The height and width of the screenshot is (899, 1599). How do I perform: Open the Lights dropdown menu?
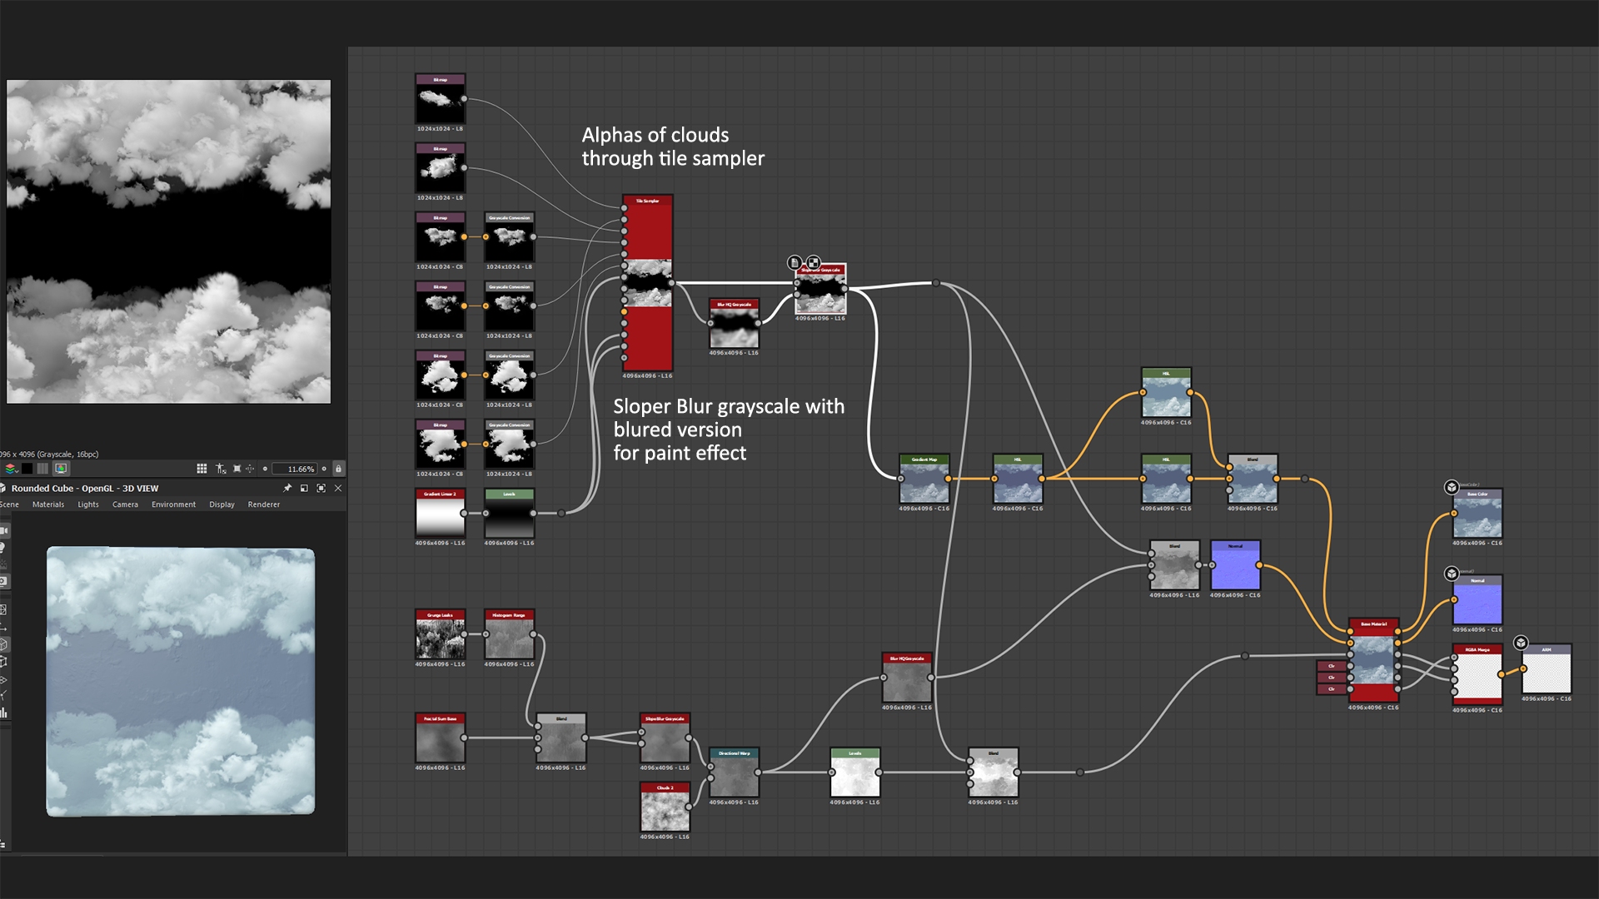pos(88,504)
